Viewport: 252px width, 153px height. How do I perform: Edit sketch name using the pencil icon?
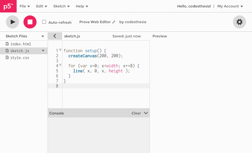(x=114, y=22)
